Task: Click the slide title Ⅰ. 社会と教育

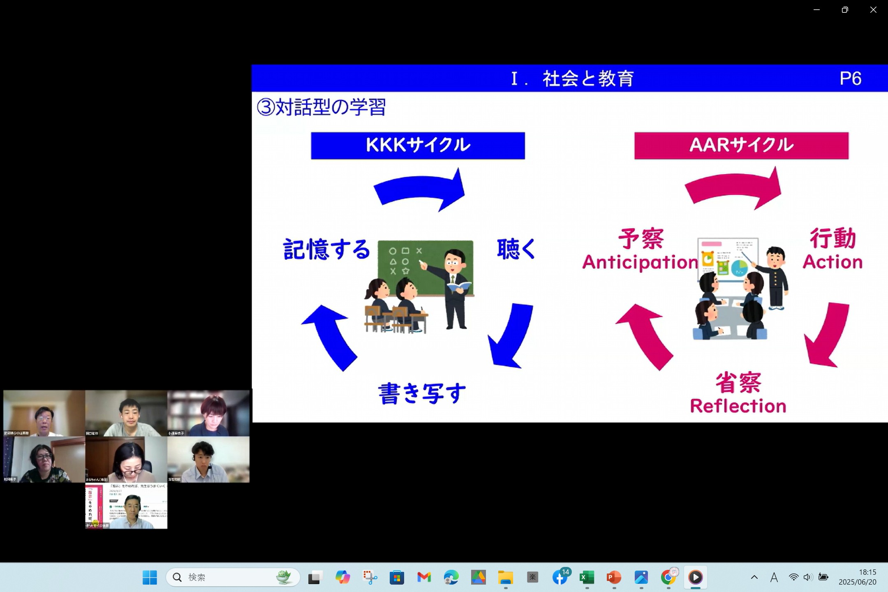Action: coord(572,78)
